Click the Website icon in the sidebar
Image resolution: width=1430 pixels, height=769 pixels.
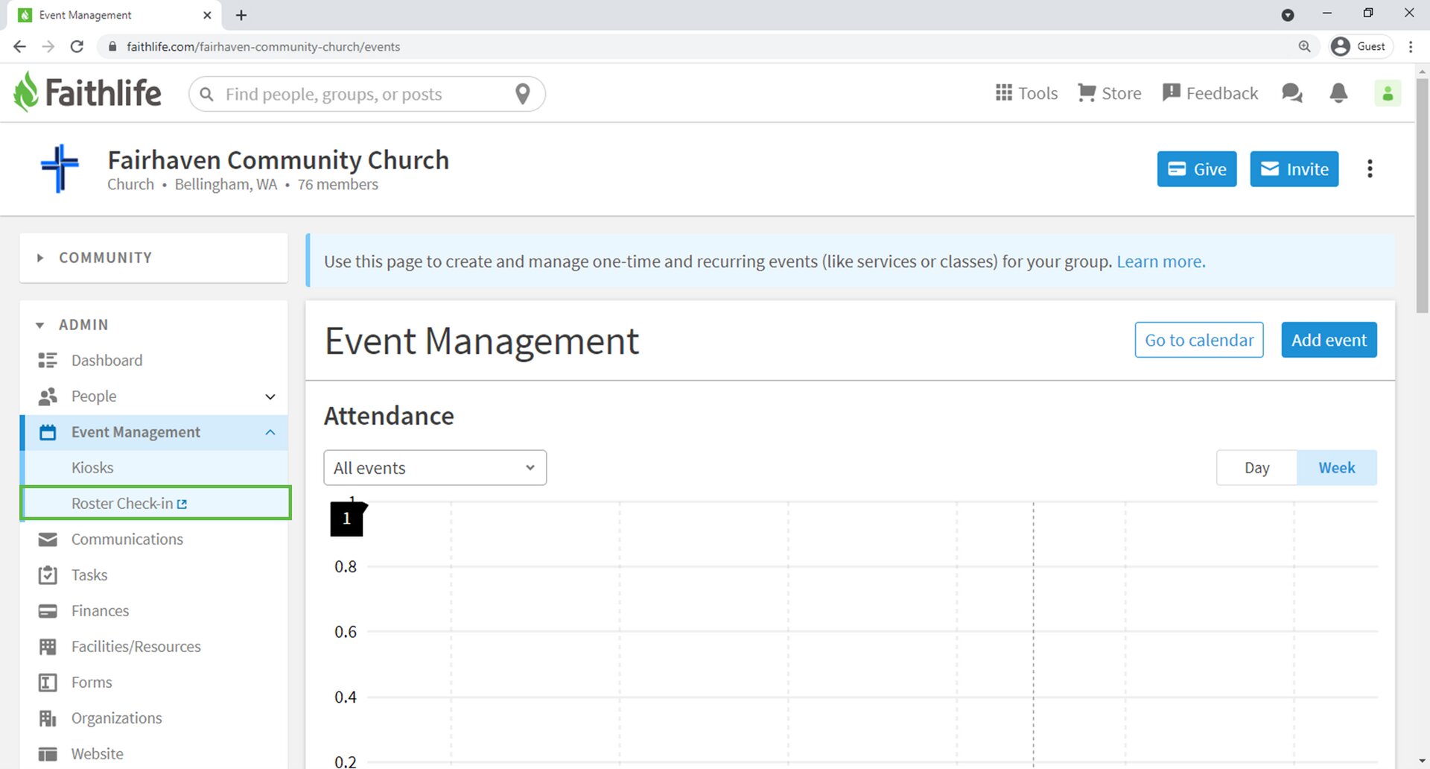tap(48, 754)
